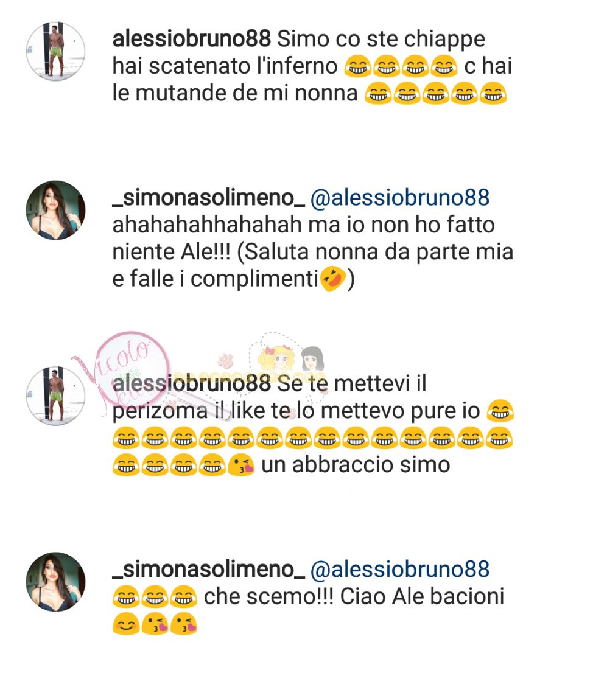The width and height of the screenshot is (593, 687).
Task: Open _simonasolimeno_ avatar beside the "ahahahahhahahah" reply
Action: [55, 211]
